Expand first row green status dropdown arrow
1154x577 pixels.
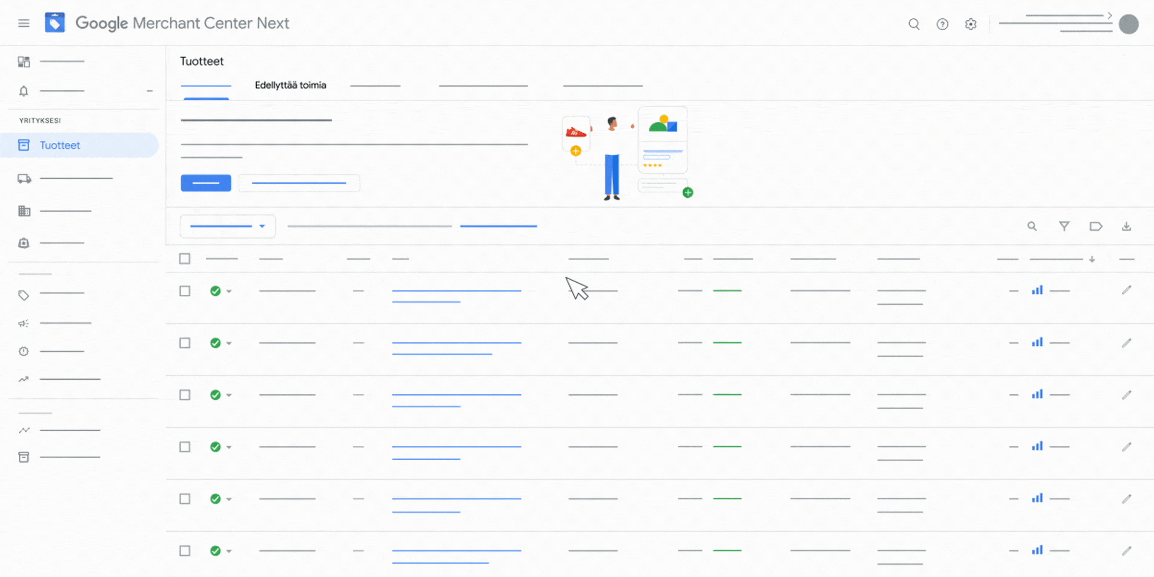[229, 291]
